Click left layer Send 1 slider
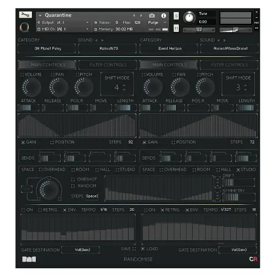This screenshot has height=276, width=276. tap(50, 158)
